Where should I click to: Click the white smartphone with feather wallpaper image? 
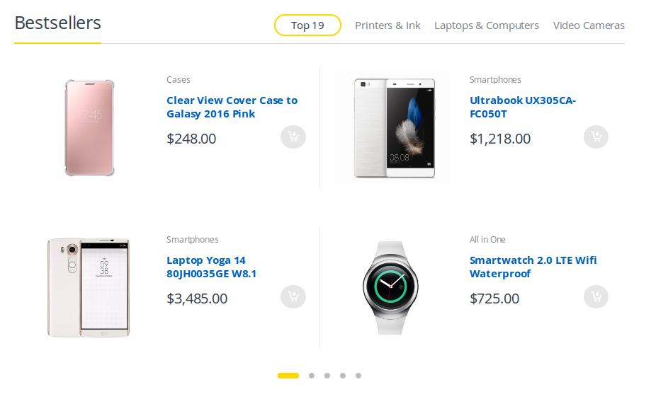click(x=394, y=128)
